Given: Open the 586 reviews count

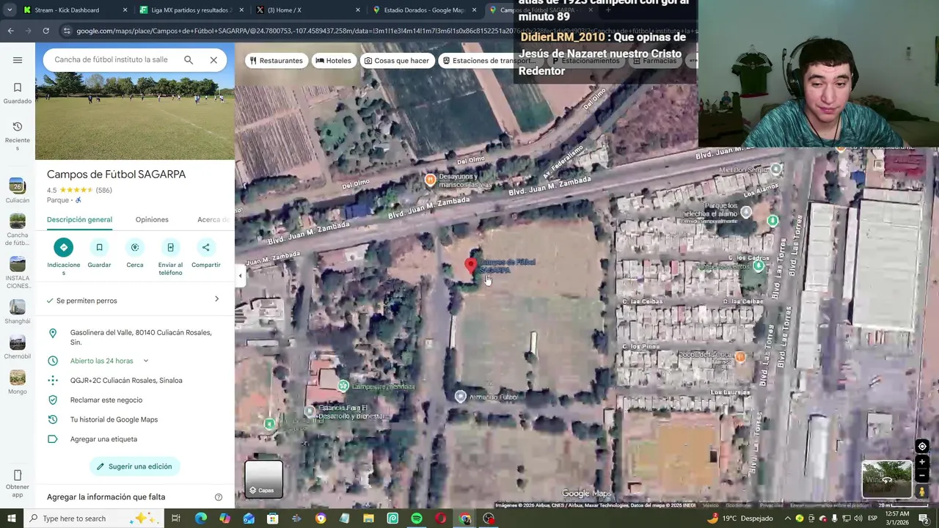Looking at the screenshot, I should [x=104, y=190].
